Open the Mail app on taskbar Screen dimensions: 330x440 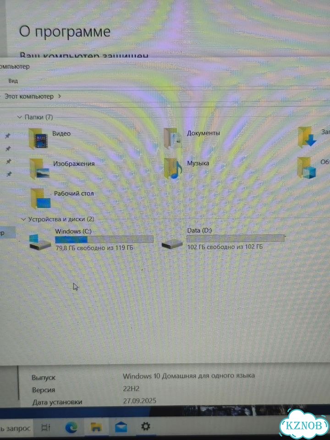pyautogui.click(x=121, y=427)
